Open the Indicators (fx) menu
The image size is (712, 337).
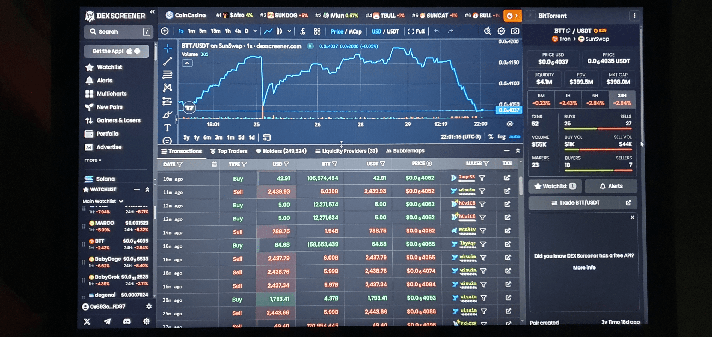303,31
